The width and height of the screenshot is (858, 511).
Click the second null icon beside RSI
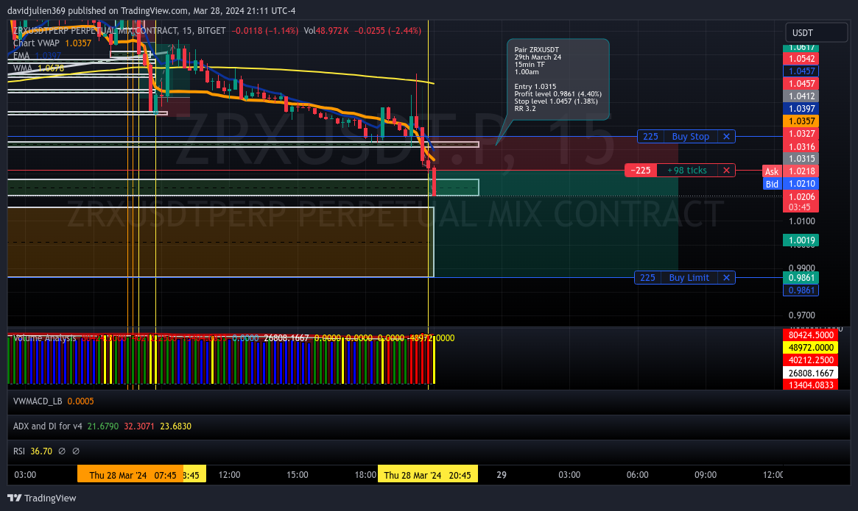(x=76, y=451)
